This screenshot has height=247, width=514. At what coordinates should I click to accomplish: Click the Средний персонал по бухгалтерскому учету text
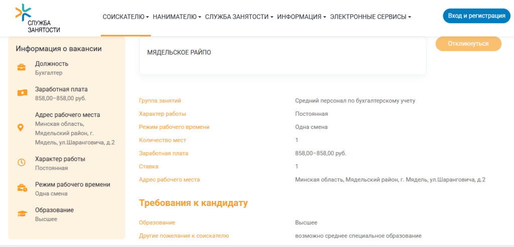tap(355, 101)
